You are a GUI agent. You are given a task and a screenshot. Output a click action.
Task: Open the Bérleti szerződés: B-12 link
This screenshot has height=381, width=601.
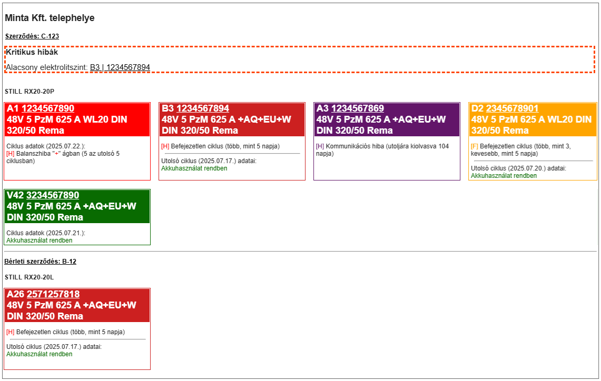tap(40, 262)
